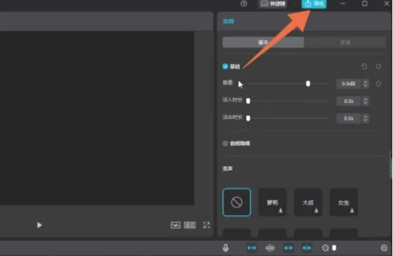Click the download icon on 萝莉 card

click(x=281, y=210)
